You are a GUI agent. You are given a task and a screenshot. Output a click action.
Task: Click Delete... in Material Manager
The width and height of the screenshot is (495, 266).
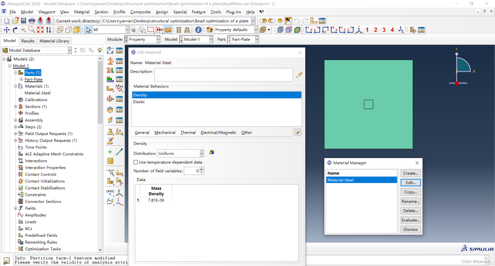point(411,211)
